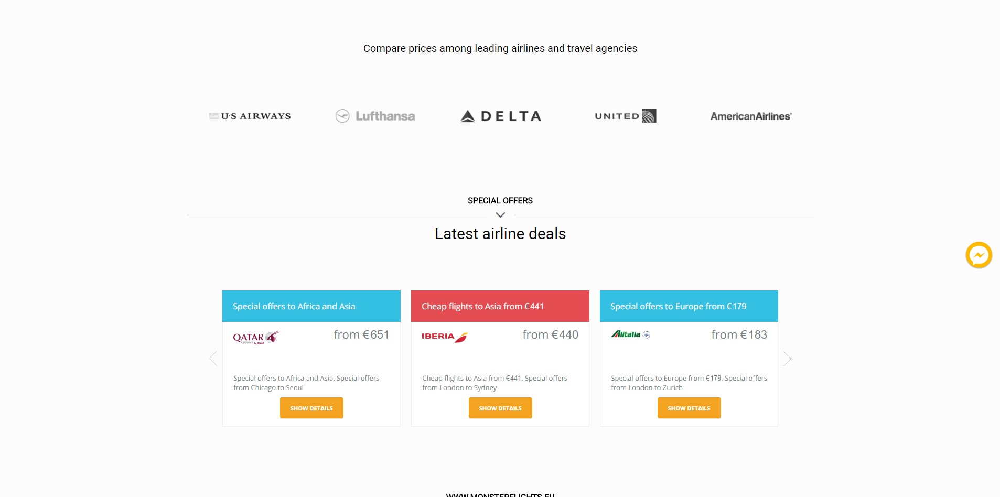Show previous deals with left carousel arrow
The width and height of the screenshot is (1000, 497).
click(x=213, y=359)
